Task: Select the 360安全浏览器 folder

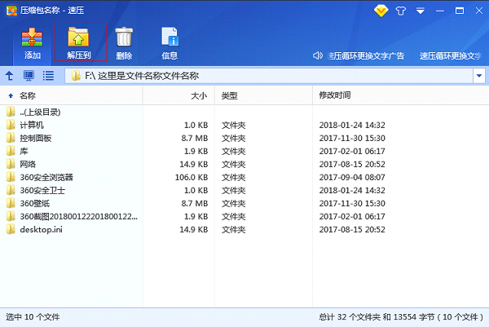Action: pyautogui.click(x=46, y=177)
